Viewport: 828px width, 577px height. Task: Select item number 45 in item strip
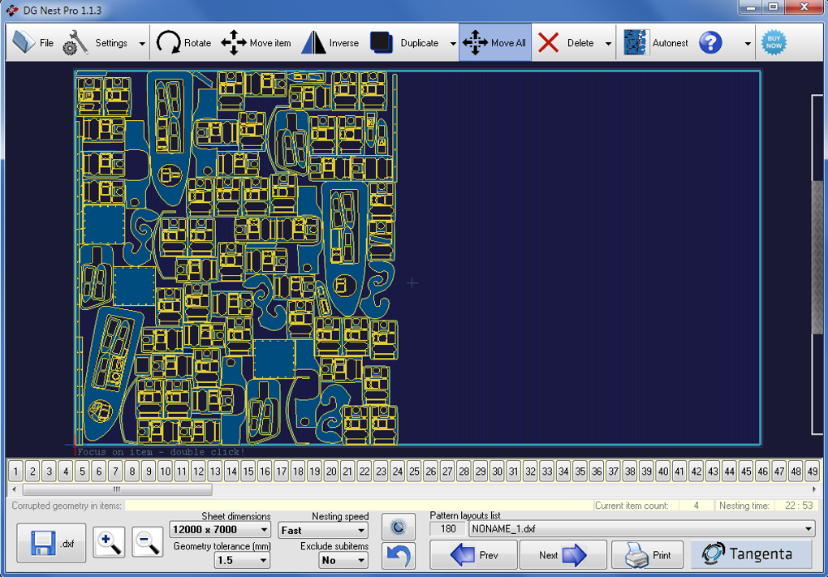tap(746, 471)
